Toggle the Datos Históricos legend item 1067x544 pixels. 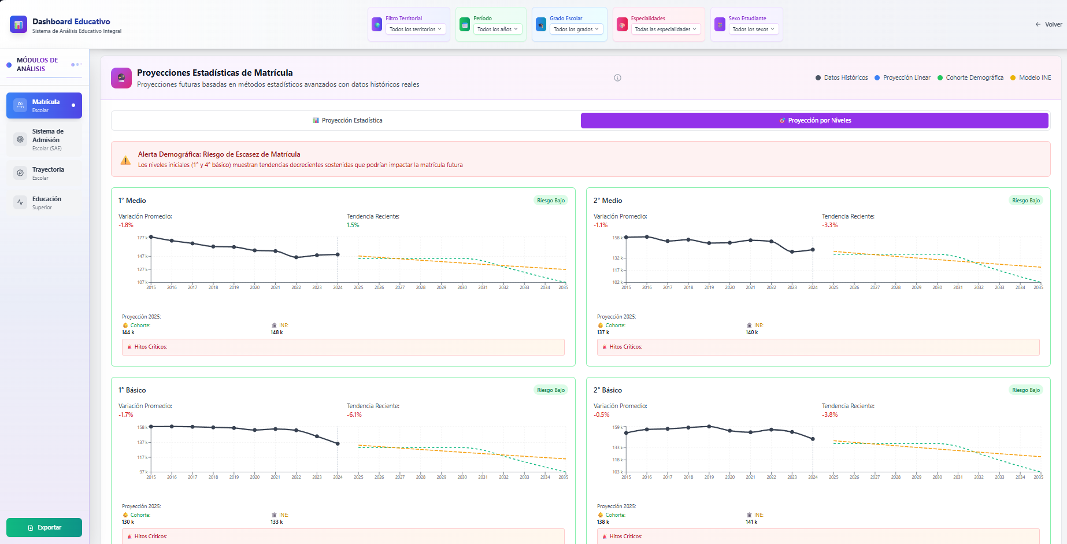[842, 78]
